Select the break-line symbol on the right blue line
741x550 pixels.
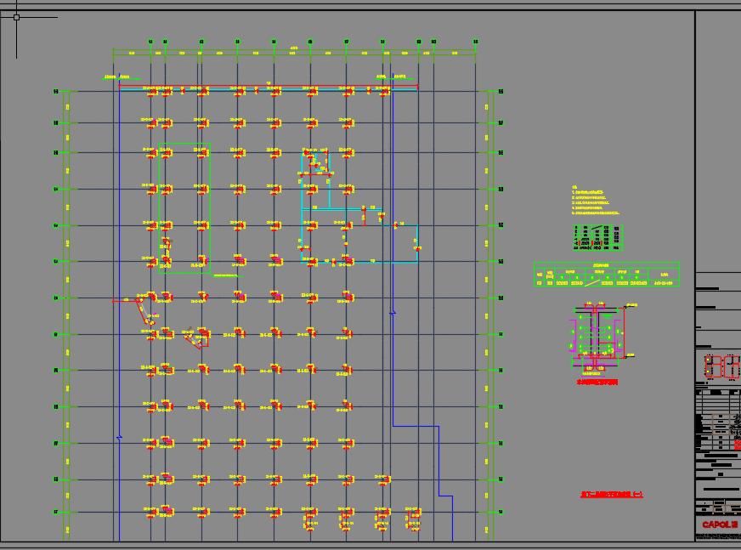393,313
